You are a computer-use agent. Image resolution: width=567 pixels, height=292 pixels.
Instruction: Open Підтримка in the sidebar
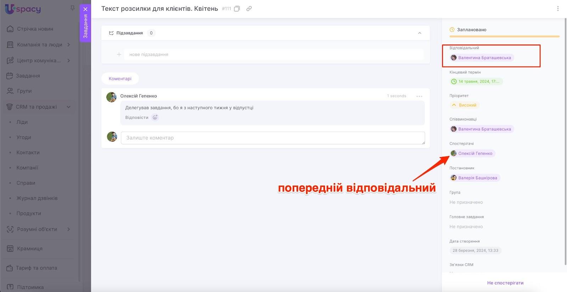[30, 287]
